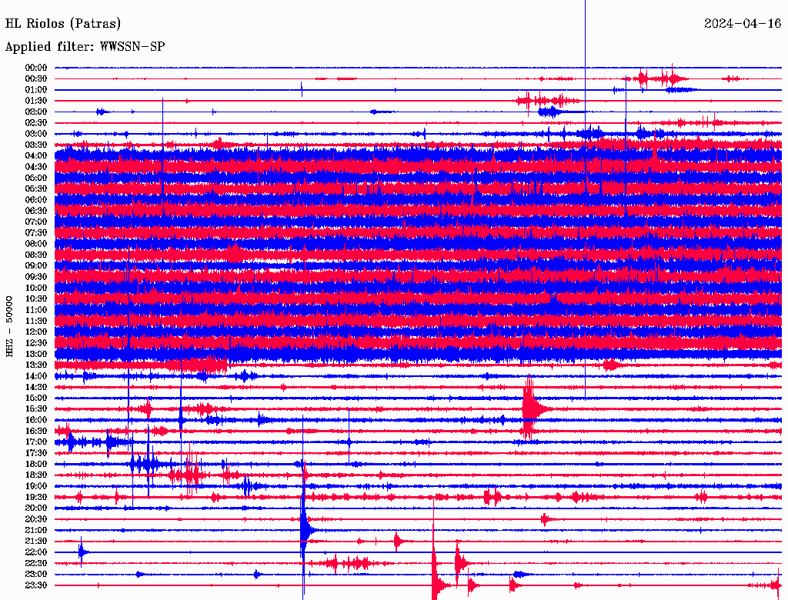Click the 14:00 time label

(x=36, y=376)
